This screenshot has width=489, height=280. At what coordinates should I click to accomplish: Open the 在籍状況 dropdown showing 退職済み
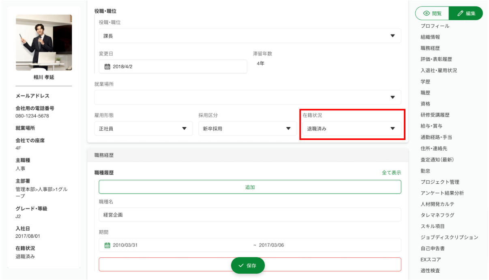click(351, 129)
